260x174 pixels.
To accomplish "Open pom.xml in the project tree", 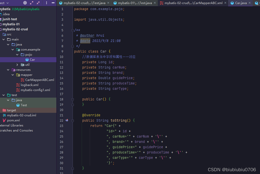I will (13, 120).
